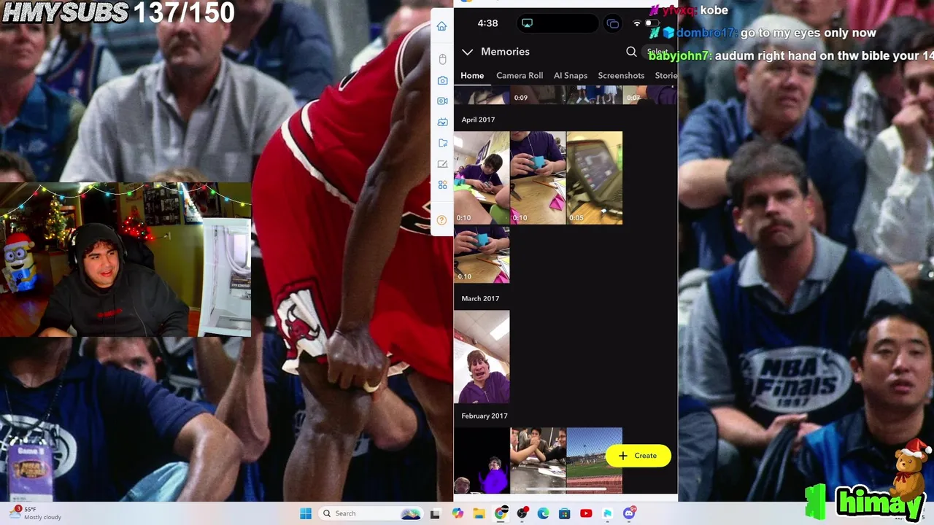Select the mouse control icon in sidebar

pos(442,59)
